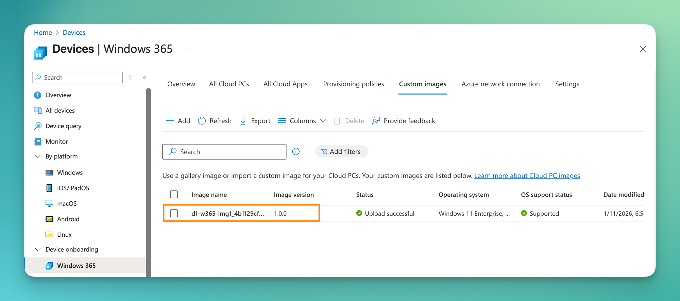The width and height of the screenshot is (680, 301).
Task: Click the Refresh label
Action: point(220,121)
